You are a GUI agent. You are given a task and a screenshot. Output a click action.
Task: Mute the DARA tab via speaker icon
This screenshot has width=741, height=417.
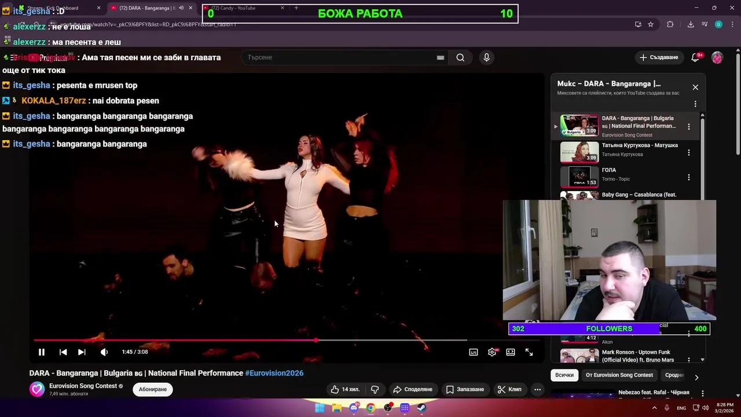[181, 8]
